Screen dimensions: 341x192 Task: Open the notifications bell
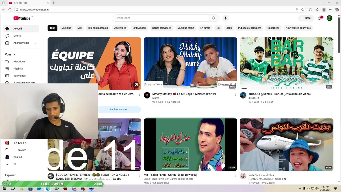click(x=319, y=18)
